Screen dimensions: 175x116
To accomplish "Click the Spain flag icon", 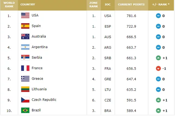I will click(25, 26).
